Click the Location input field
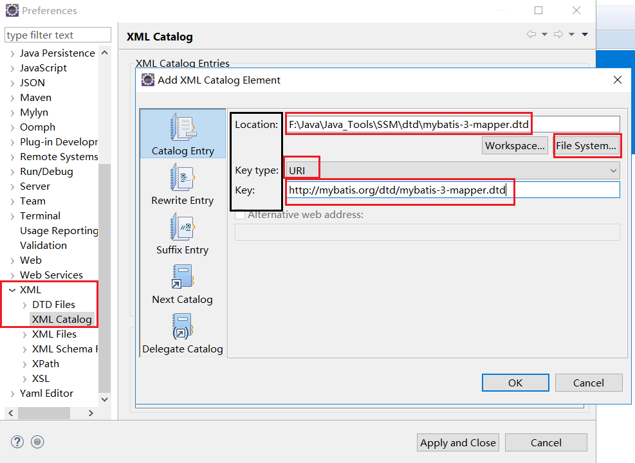Screen dimensions: 635x463 pyautogui.click(x=453, y=124)
